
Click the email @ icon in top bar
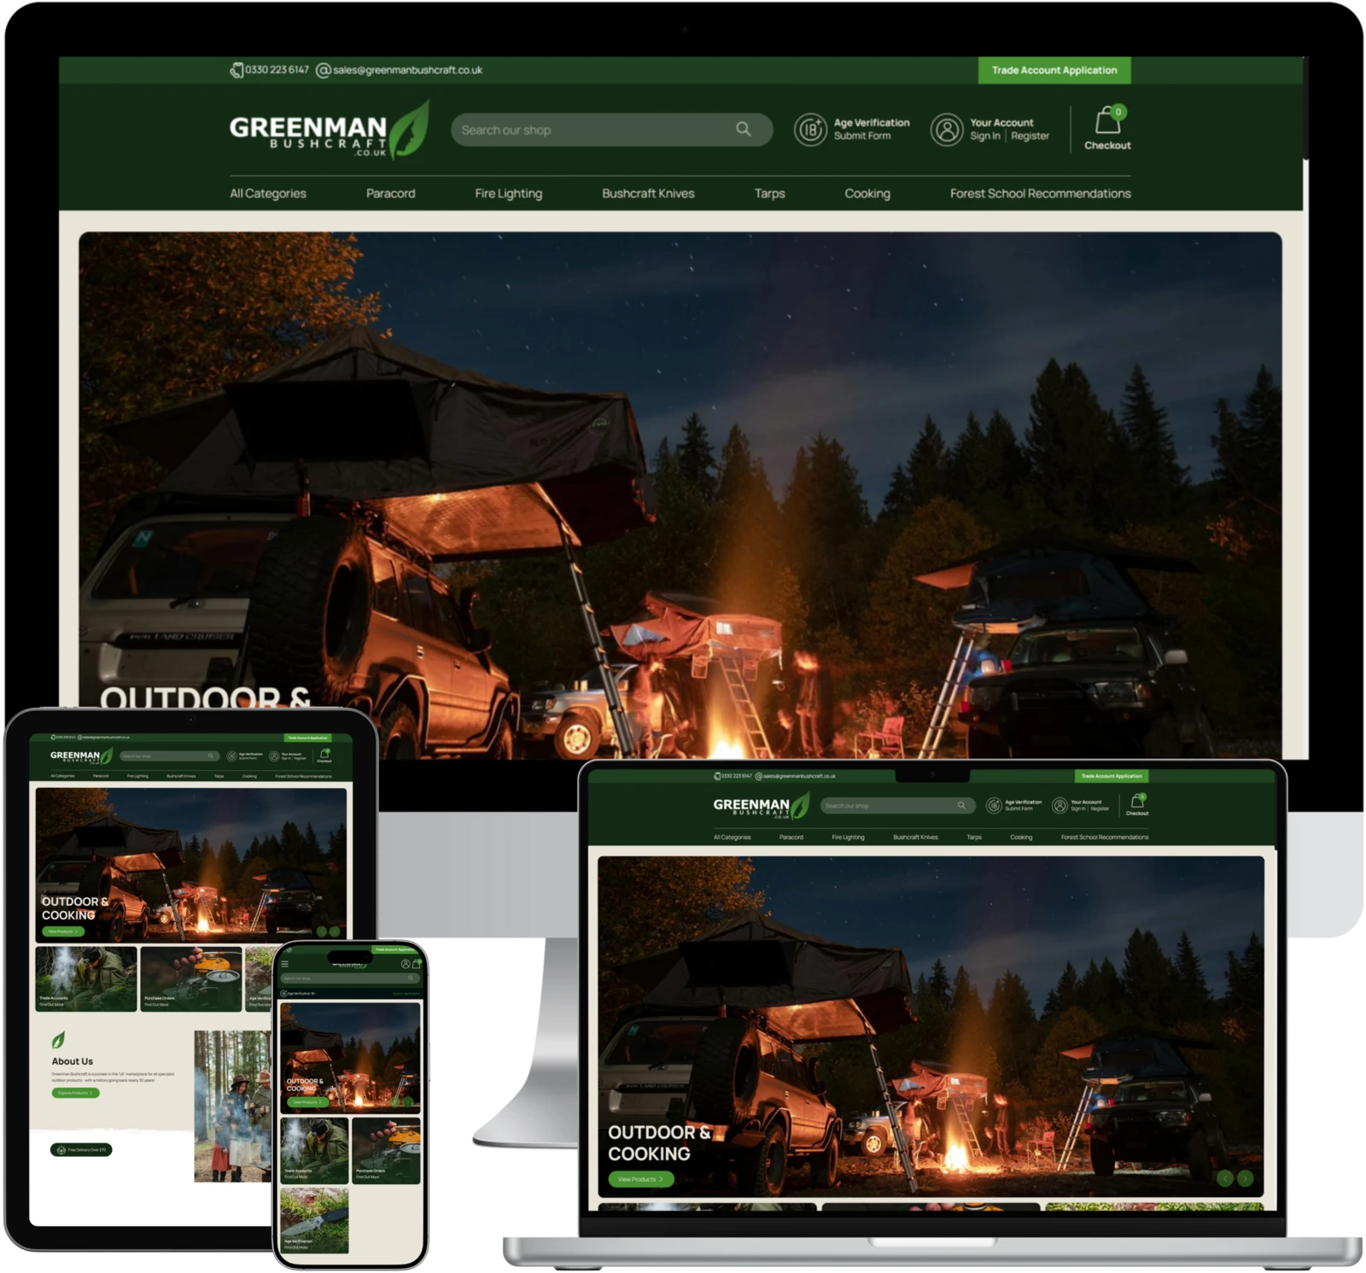[x=324, y=70]
